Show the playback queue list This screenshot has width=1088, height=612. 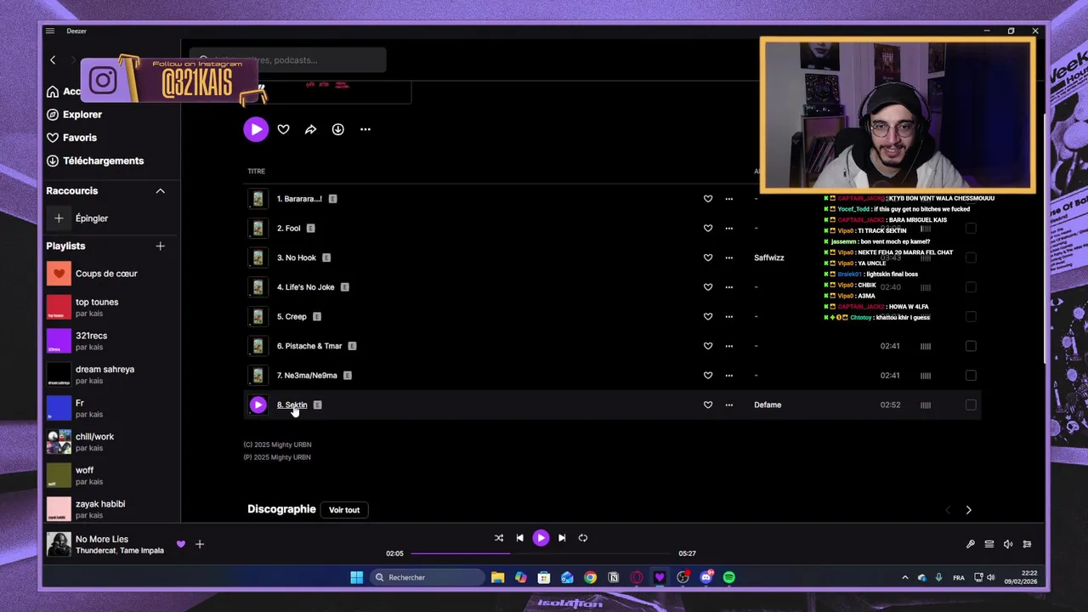989,544
